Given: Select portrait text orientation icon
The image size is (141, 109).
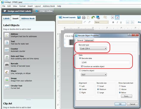Looking at the screenshot, I should 112,18.
